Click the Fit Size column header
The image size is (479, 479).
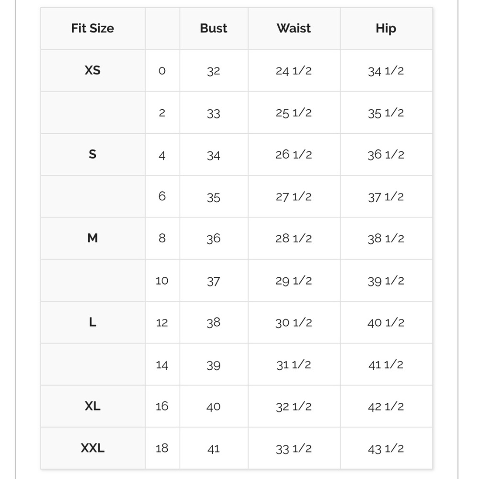[x=92, y=28]
